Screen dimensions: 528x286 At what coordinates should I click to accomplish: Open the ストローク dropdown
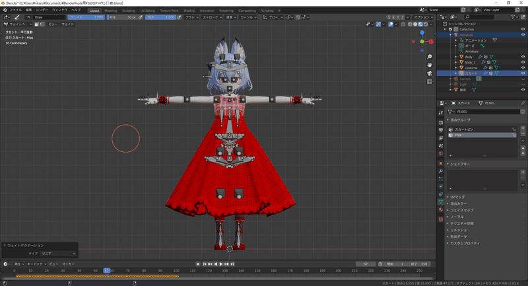click(212, 17)
